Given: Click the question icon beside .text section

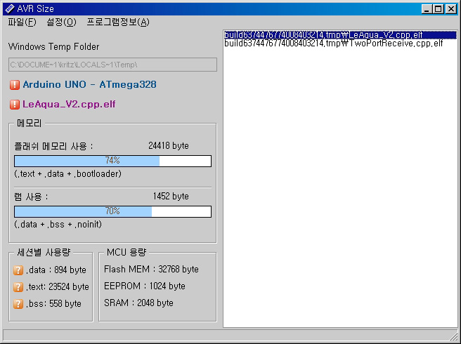Looking at the screenshot, I should point(18,286).
